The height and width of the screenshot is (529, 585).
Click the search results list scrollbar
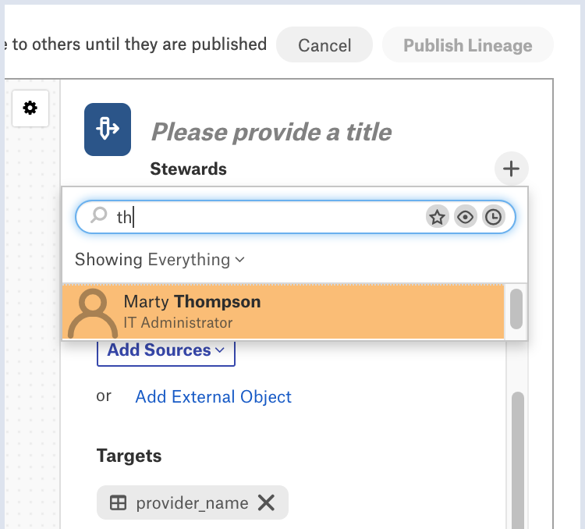(x=516, y=309)
